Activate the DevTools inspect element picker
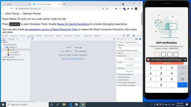This screenshot has width=191, height=107. (3, 36)
